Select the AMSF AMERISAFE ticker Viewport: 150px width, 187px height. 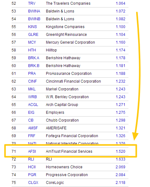(x=33, y=128)
